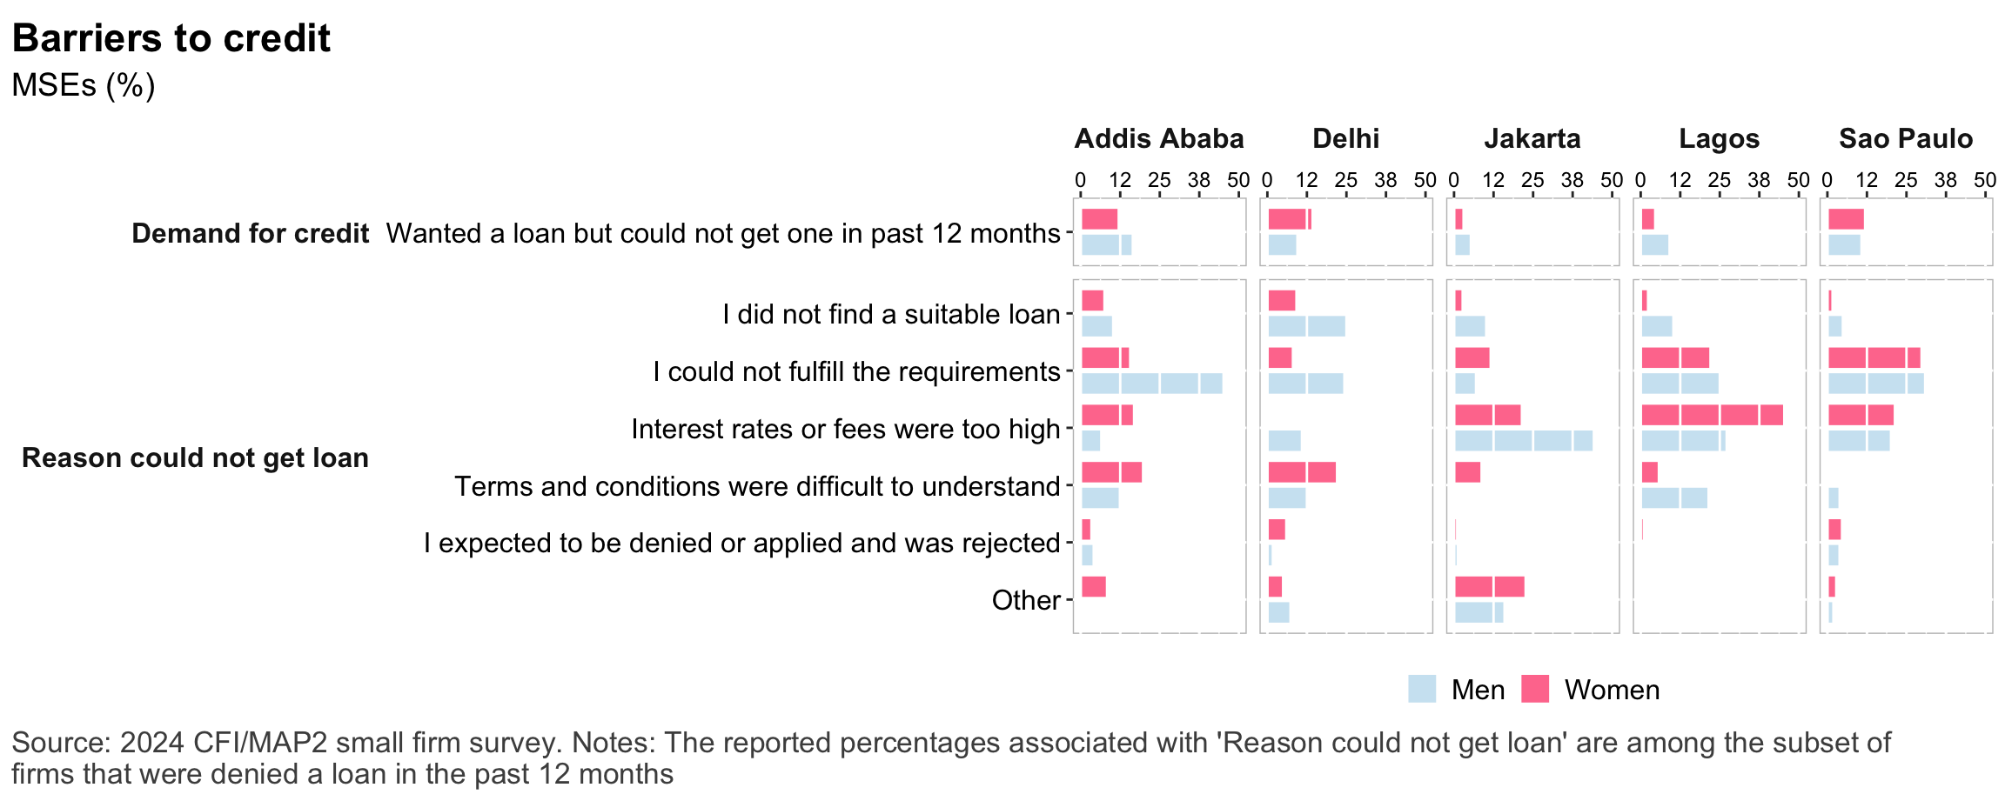Click Jakarta men's bar for high interest rates
Image resolution: width=2005 pixels, height=801 pixels.
1523,441
